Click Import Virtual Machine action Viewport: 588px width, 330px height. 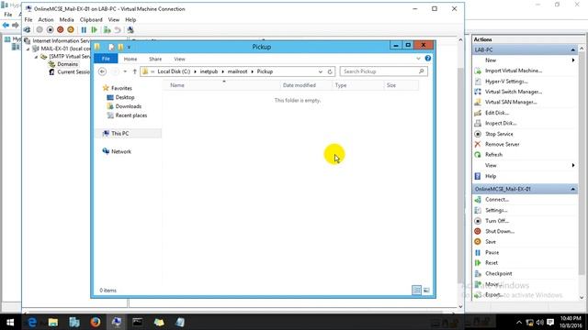click(513, 71)
